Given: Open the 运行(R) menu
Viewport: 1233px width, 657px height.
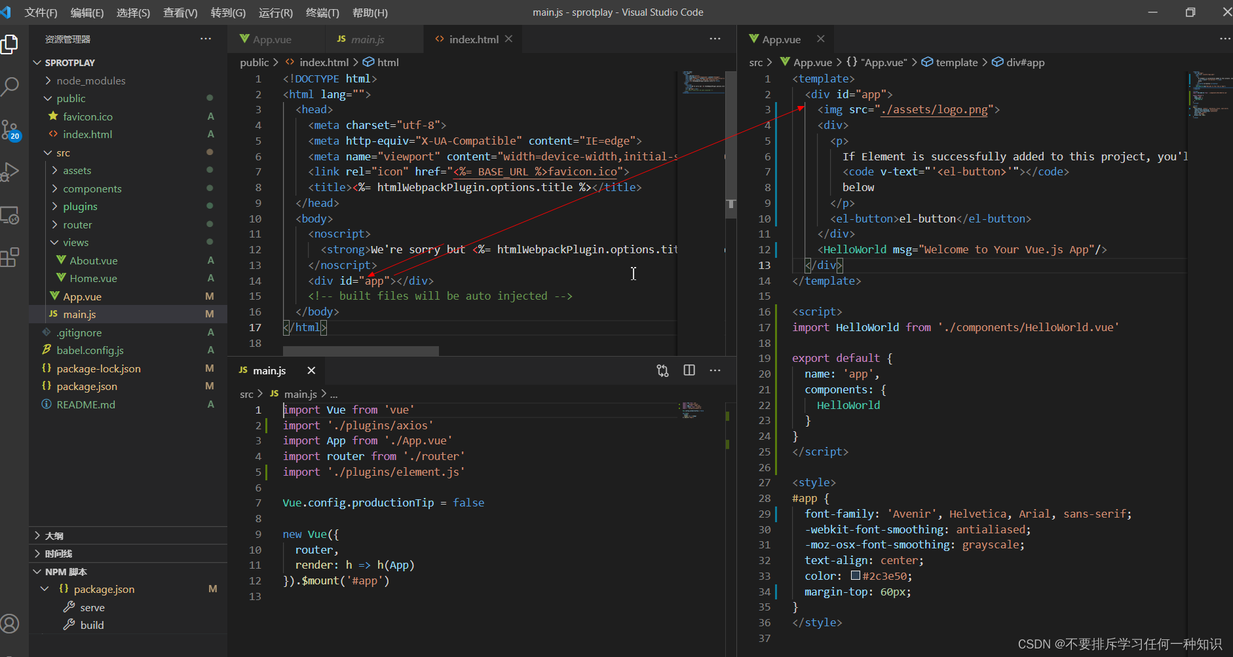Looking at the screenshot, I should pos(276,12).
